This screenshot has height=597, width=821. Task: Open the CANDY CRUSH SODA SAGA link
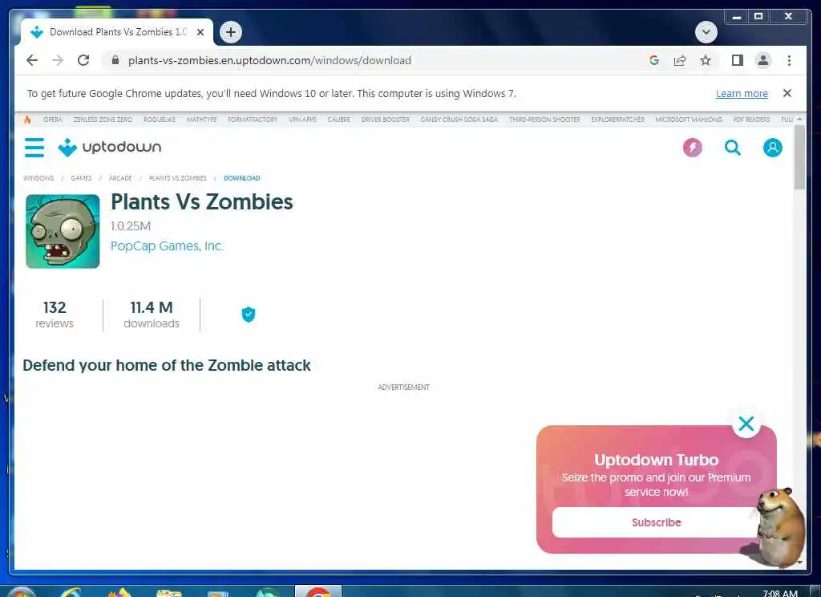click(459, 120)
